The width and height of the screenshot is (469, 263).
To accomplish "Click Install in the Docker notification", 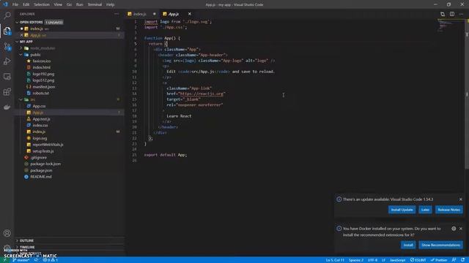I will [408, 245].
